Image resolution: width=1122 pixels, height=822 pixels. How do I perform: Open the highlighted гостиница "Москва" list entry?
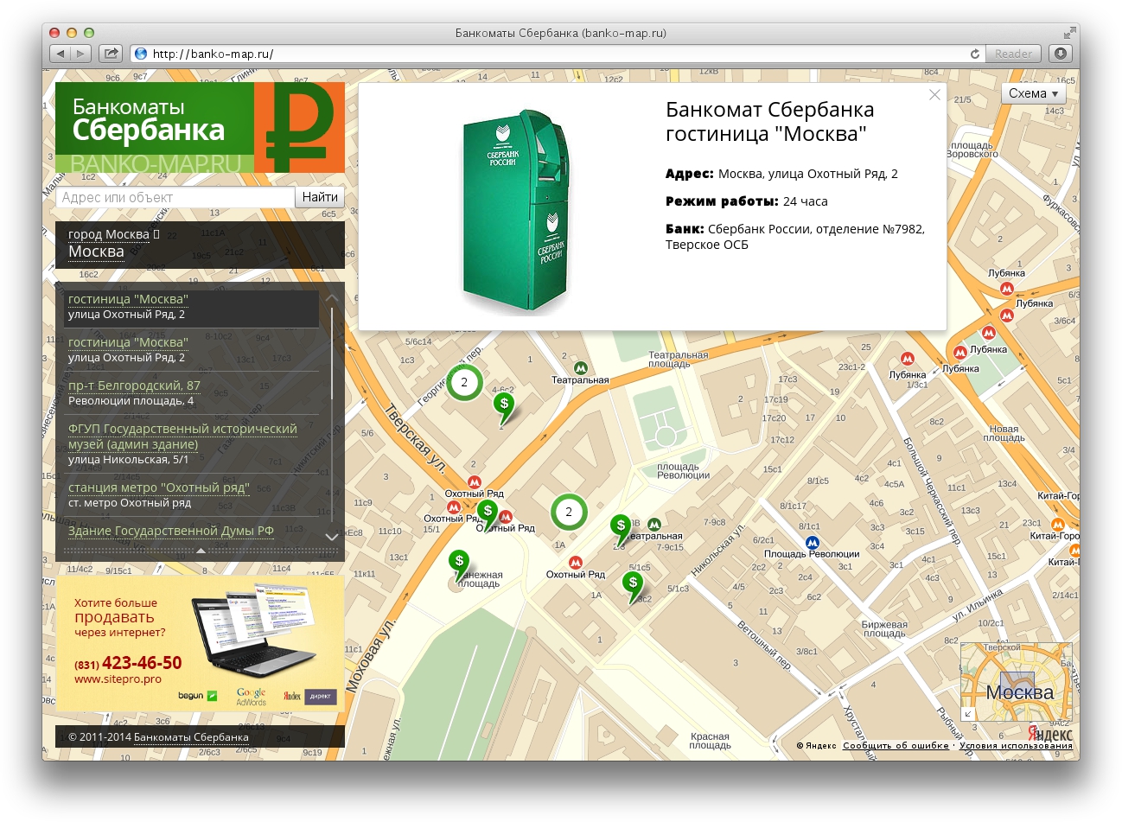128,299
